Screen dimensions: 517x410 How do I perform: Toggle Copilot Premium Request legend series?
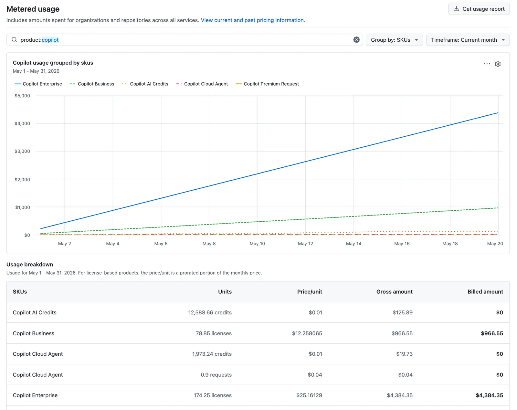268,84
